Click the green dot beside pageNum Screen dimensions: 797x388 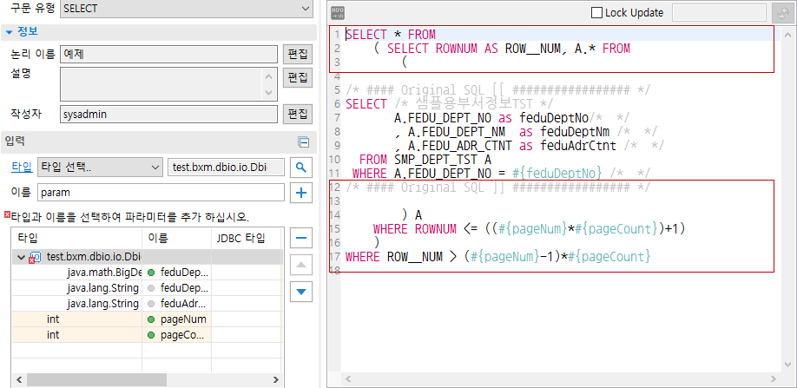(151, 319)
